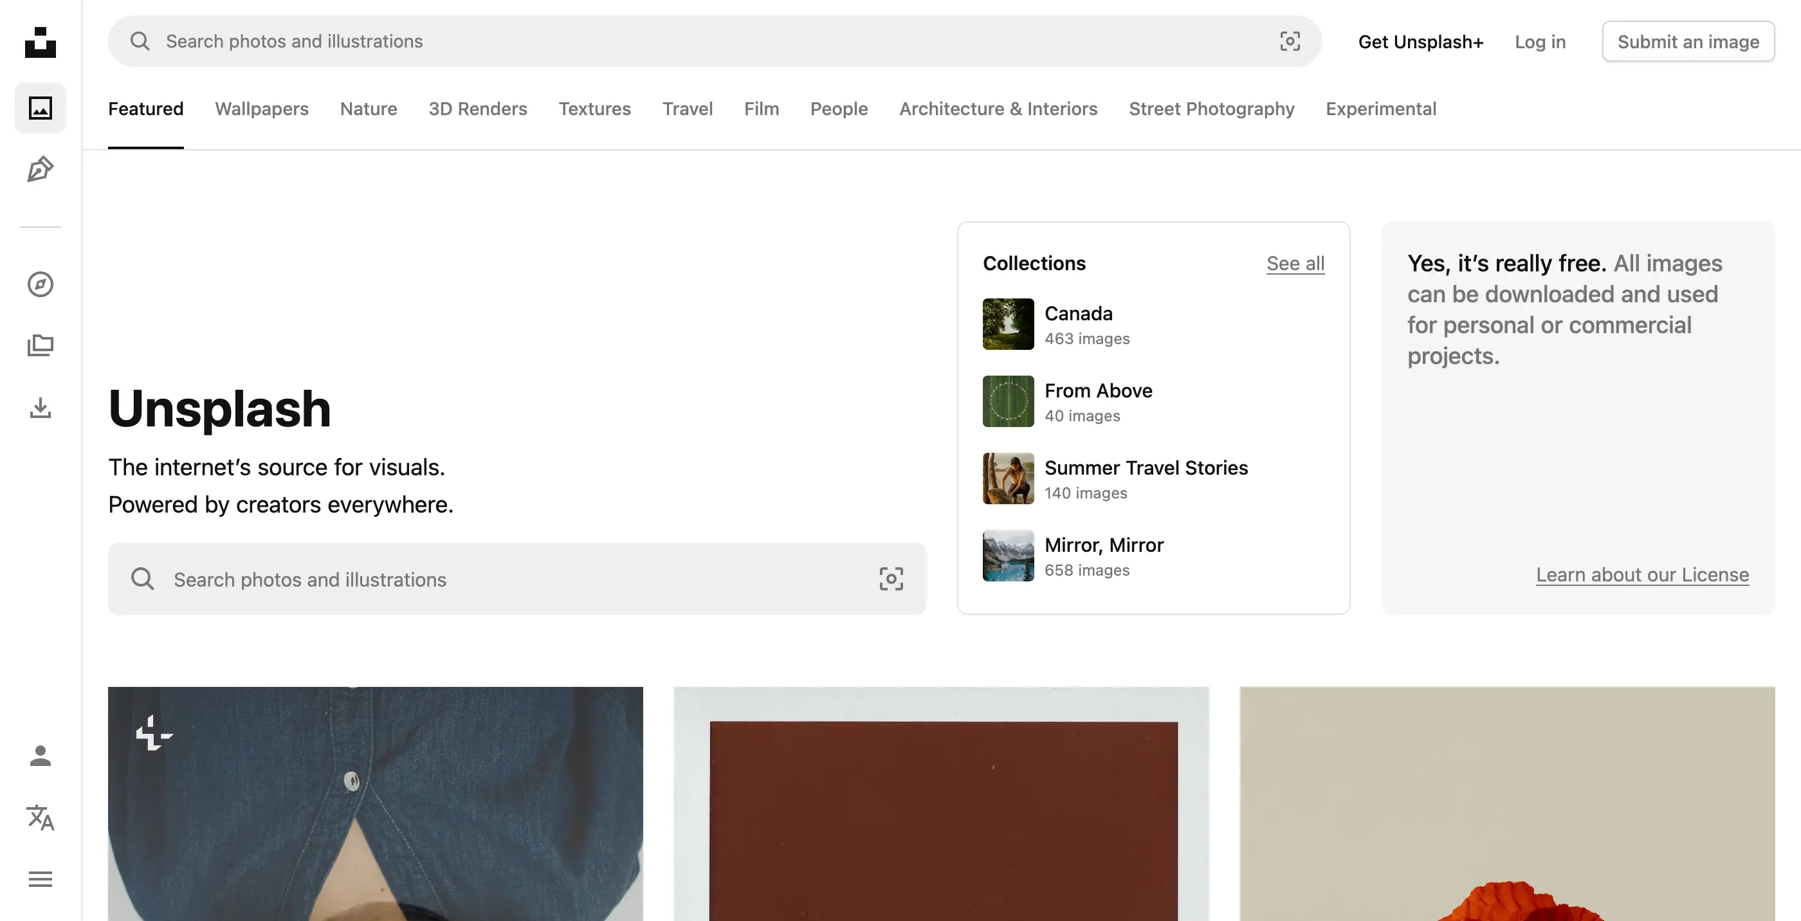Viewport: 1801px width, 921px height.
Task: Open the Explore compass icon
Action: point(41,284)
